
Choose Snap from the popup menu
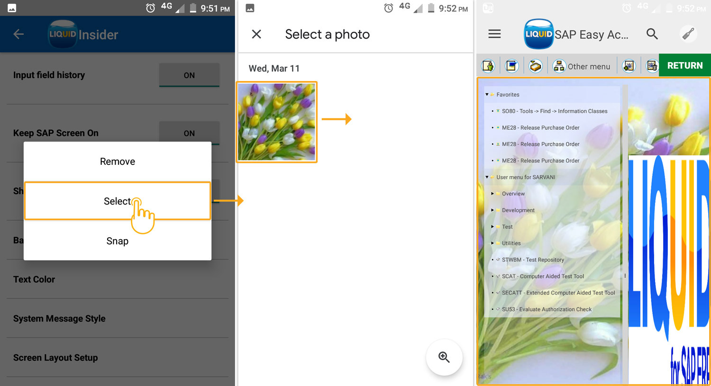(118, 241)
